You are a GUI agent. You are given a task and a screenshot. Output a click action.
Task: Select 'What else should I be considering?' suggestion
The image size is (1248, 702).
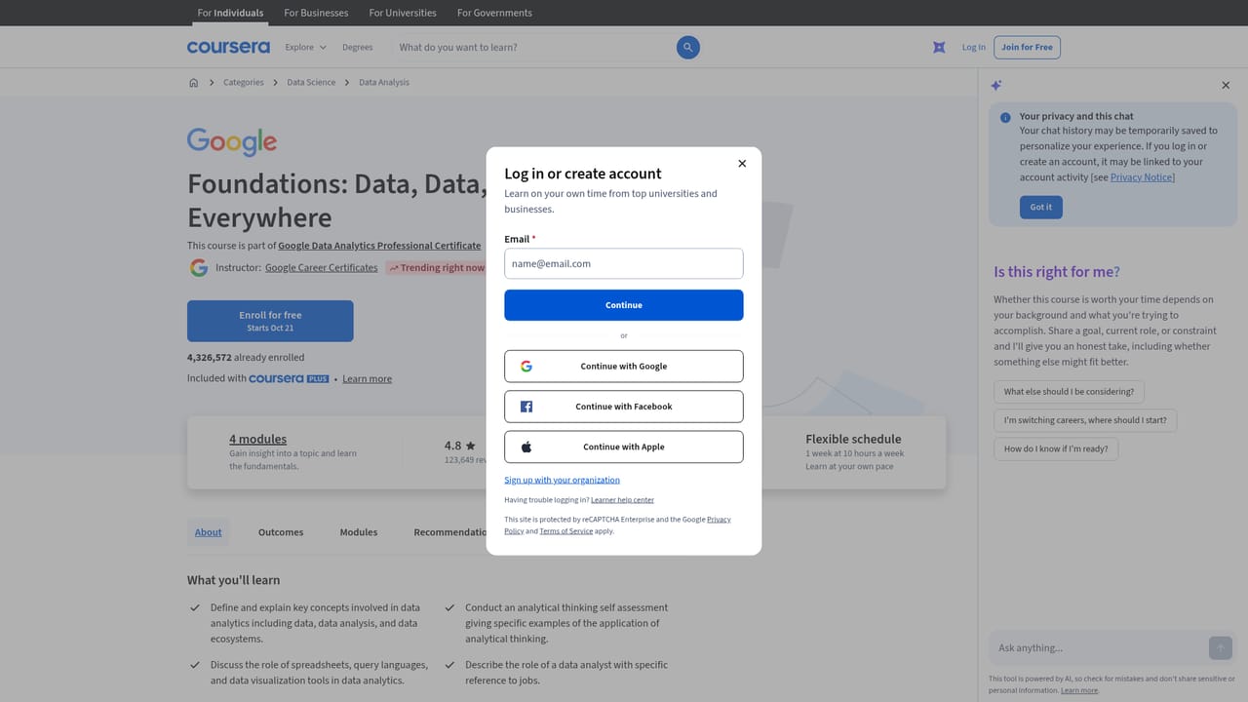pos(1070,392)
